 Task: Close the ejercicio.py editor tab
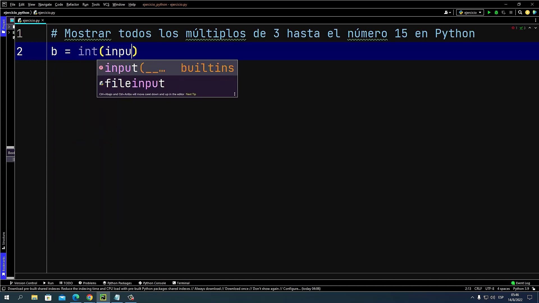pos(43,20)
